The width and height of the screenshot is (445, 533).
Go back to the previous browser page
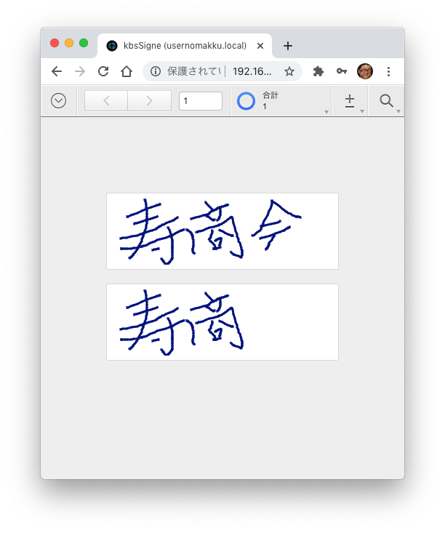[57, 72]
